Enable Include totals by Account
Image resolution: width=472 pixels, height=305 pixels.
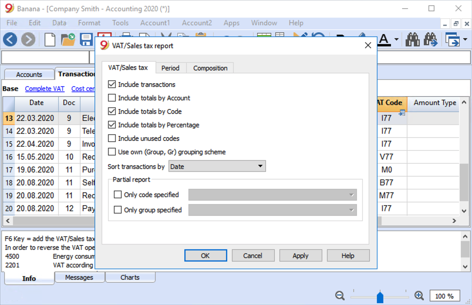[x=112, y=98]
